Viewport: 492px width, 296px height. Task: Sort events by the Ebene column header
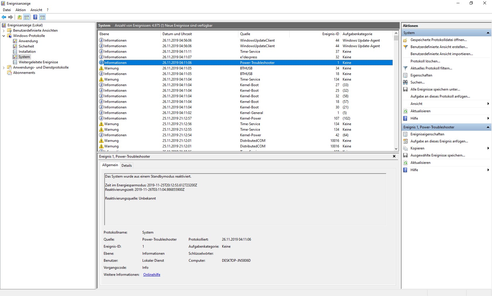[129, 34]
